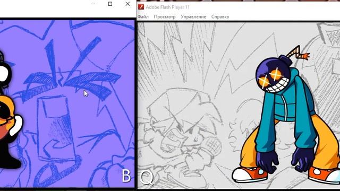
Task: Open the Файл menu in Flash Player
Action: click(143, 16)
